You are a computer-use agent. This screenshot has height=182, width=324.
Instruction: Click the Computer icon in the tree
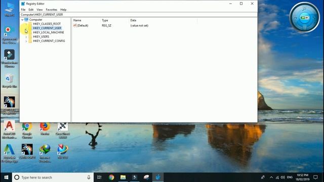[x=26, y=20]
